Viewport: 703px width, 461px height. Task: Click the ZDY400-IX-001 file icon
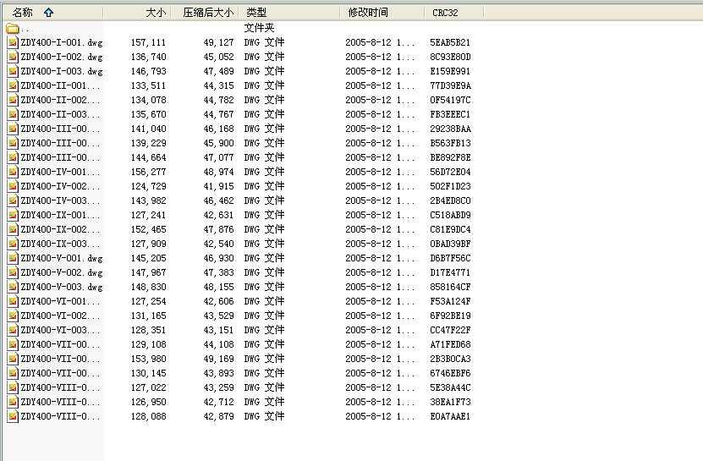(13, 215)
